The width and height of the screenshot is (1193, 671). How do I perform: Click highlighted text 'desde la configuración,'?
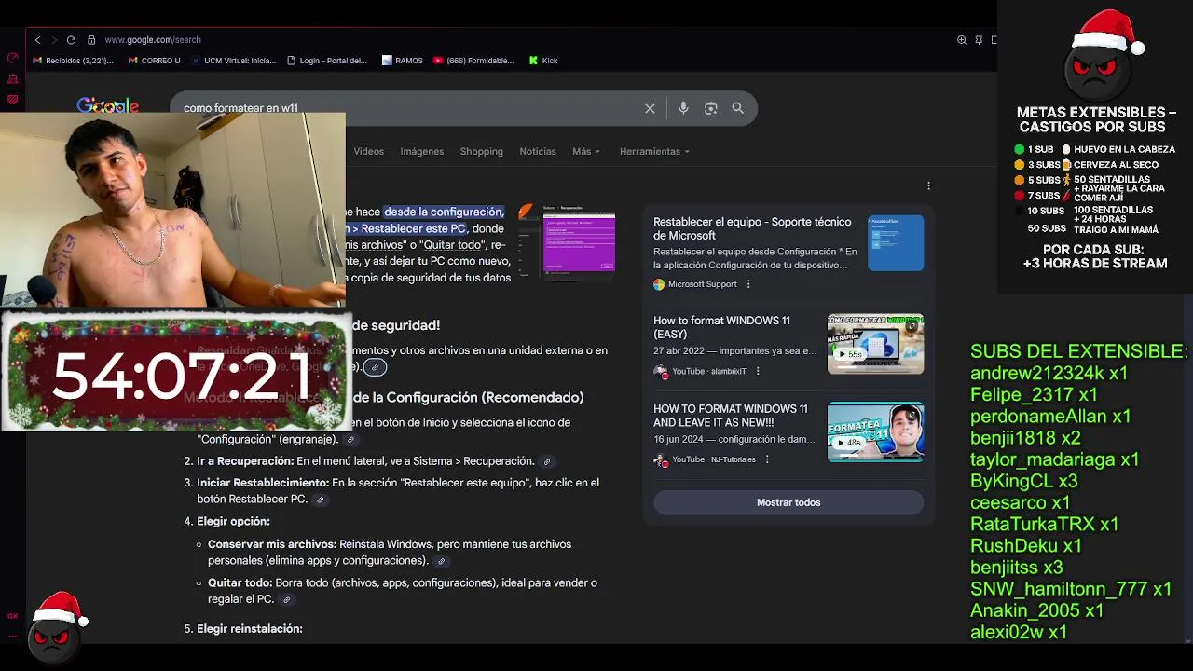click(444, 212)
